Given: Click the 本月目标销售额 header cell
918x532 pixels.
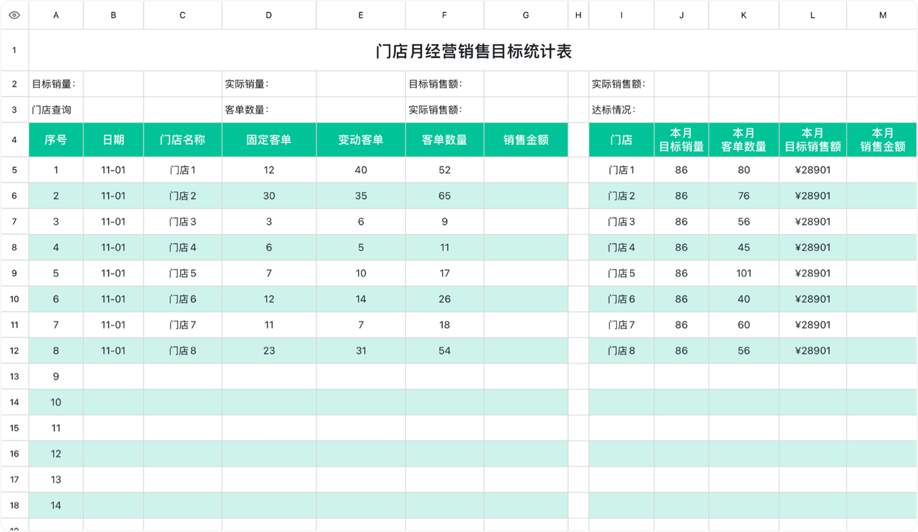Looking at the screenshot, I should click(x=812, y=140).
